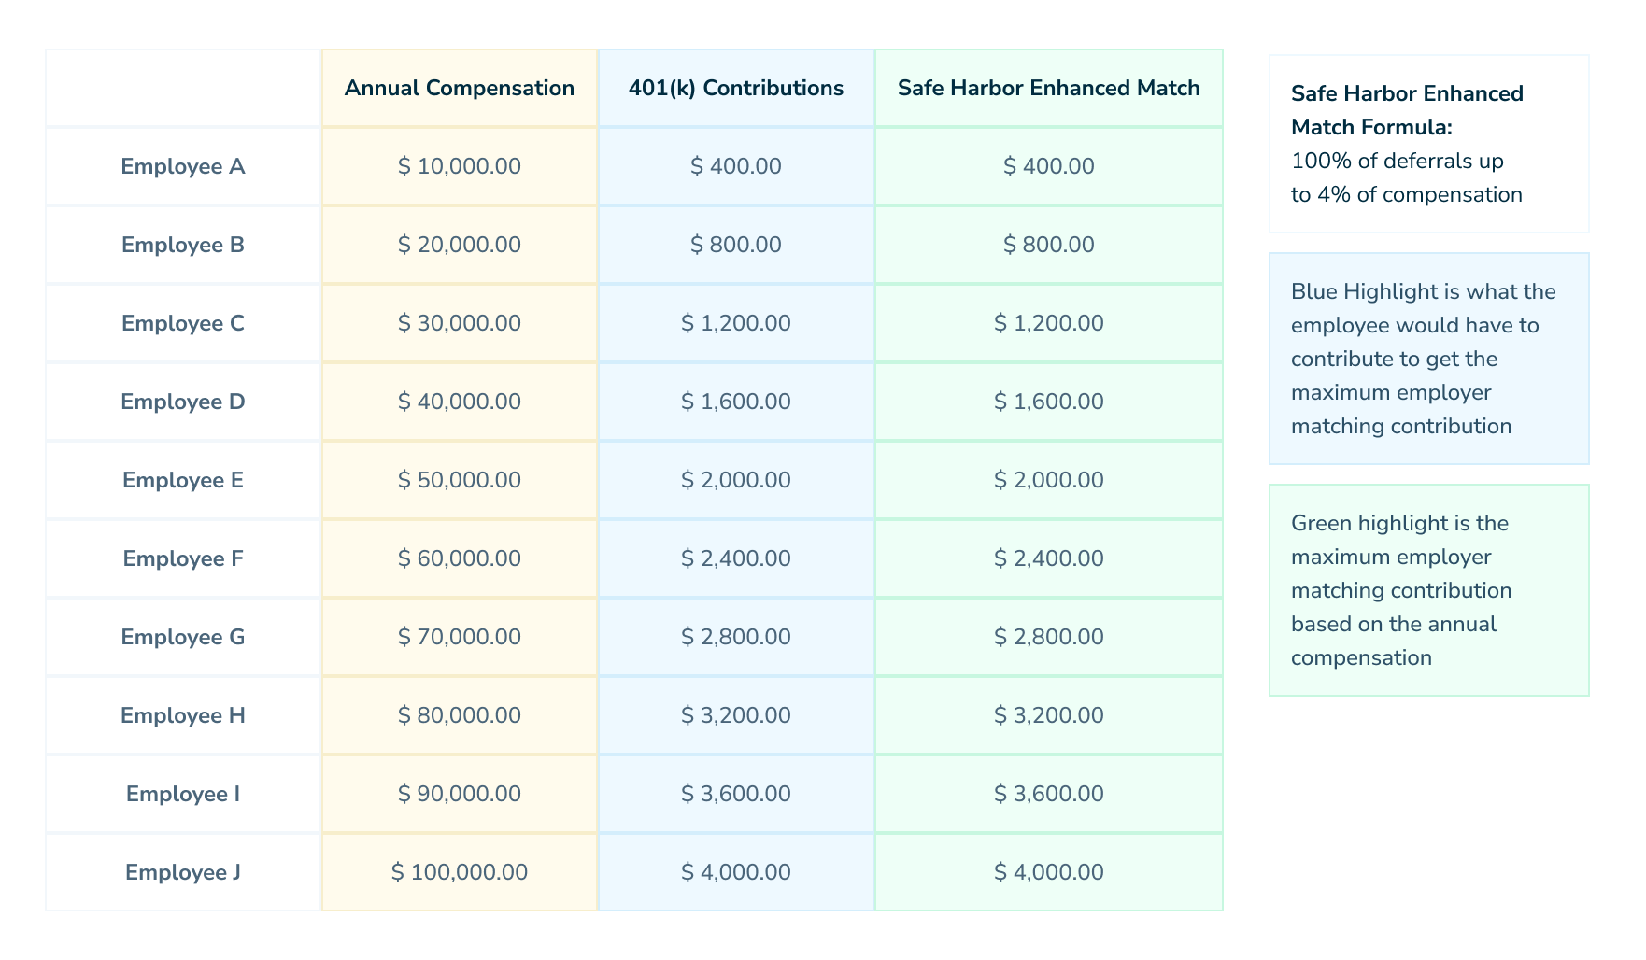Click the $ 100,000.00 compensation cell
Screen dimensions: 1646x960
459,872
